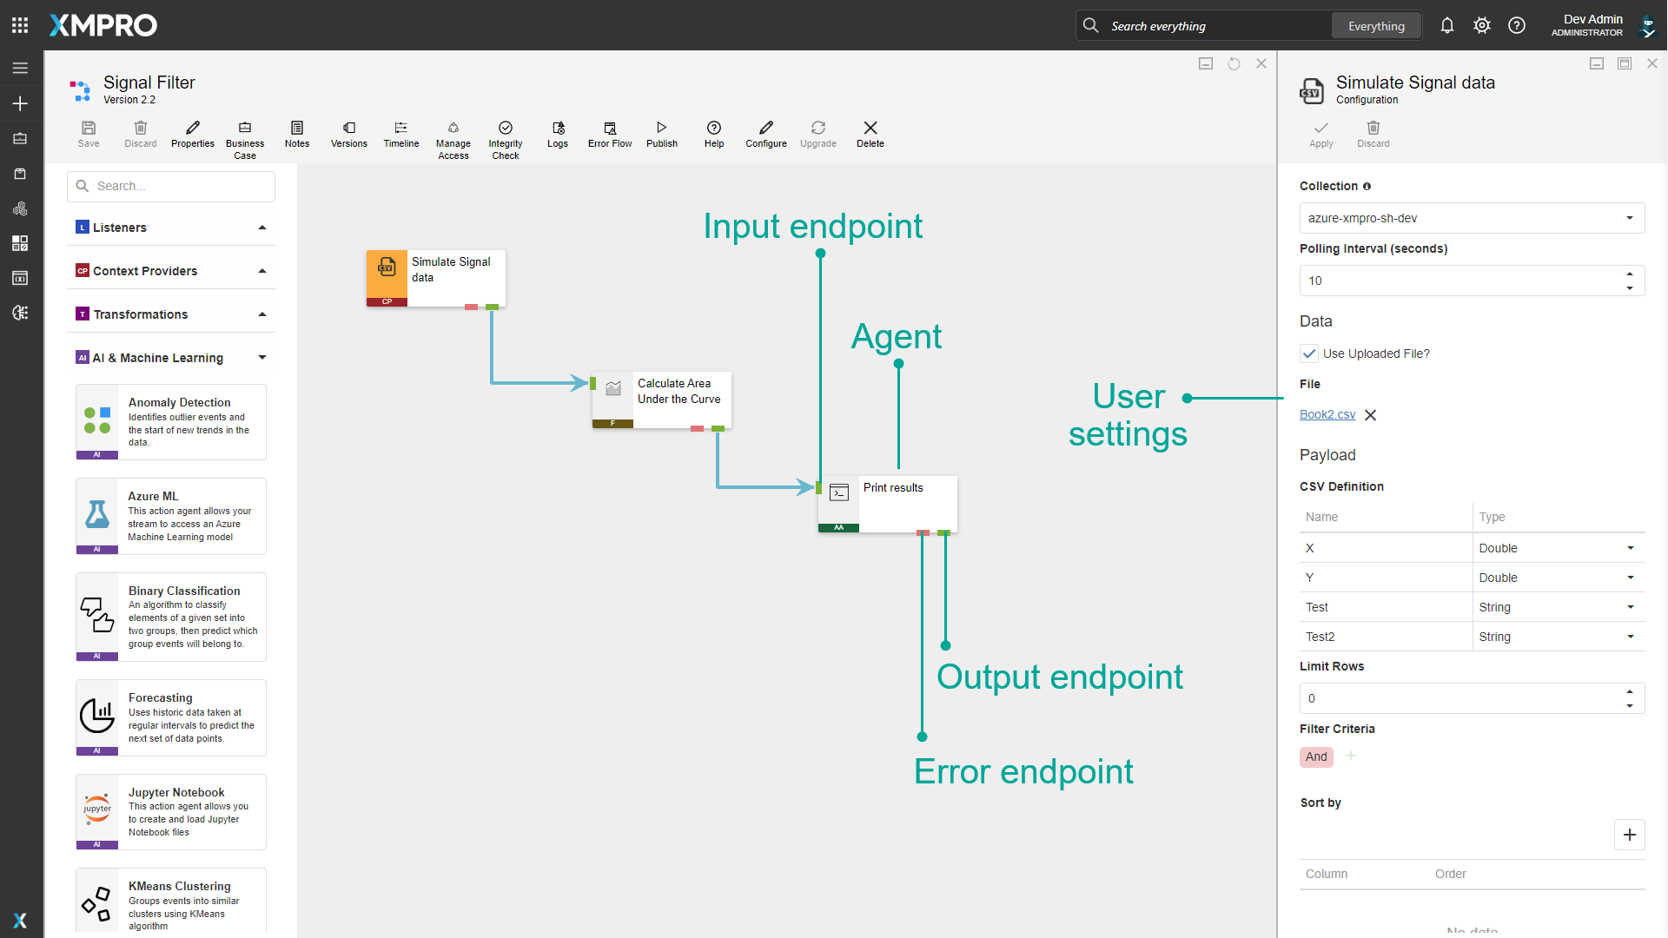Open the Notes panel
The width and height of the screenshot is (1668, 938).
point(297,135)
